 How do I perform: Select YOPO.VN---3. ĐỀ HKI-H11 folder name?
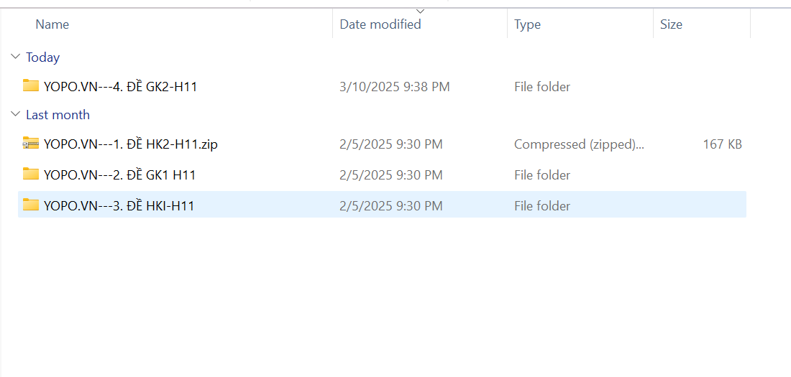pos(119,206)
